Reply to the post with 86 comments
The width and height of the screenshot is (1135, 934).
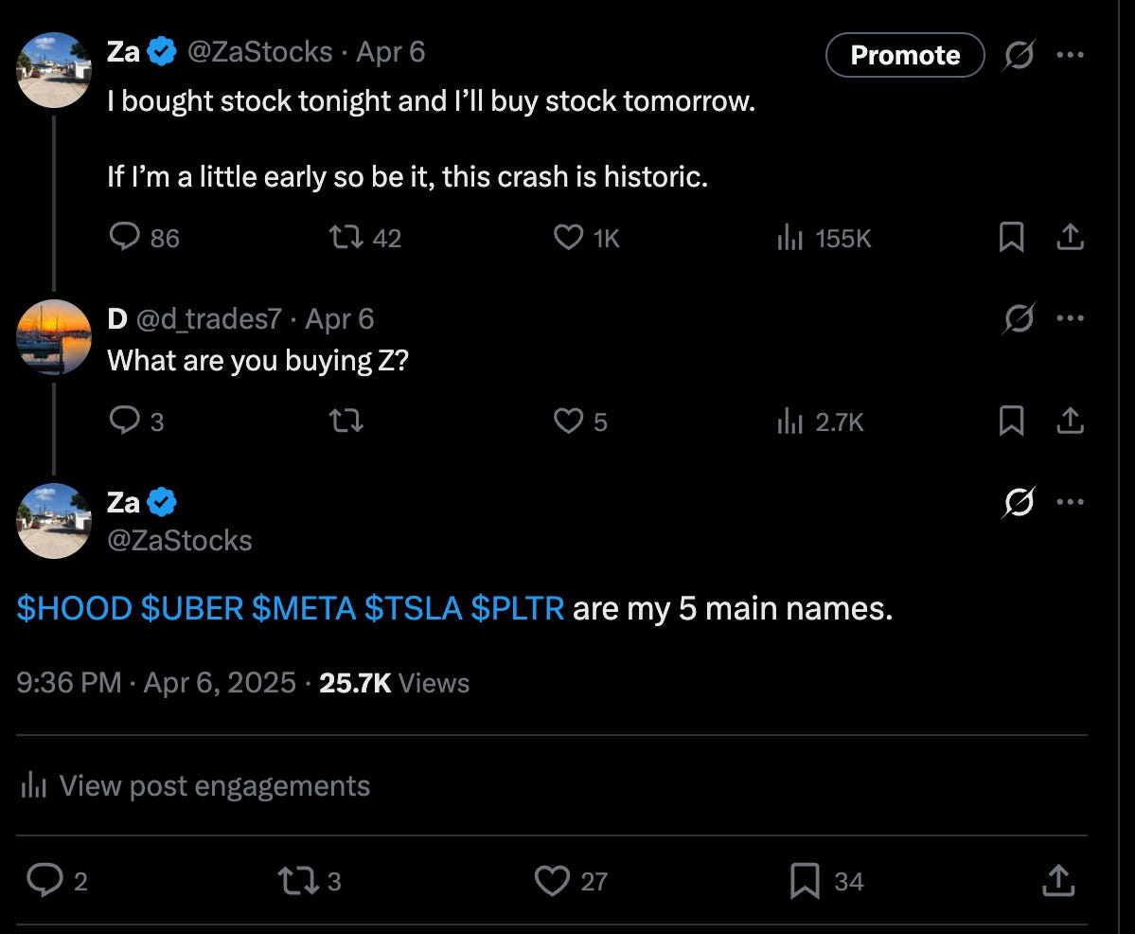pos(125,237)
